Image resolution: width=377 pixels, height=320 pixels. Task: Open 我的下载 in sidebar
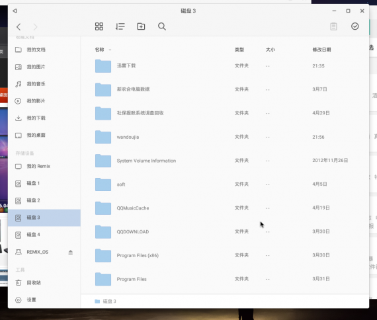point(44,118)
